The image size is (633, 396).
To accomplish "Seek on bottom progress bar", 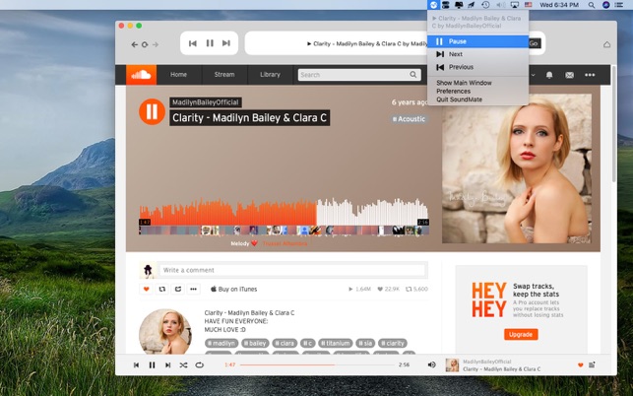I will (x=317, y=364).
